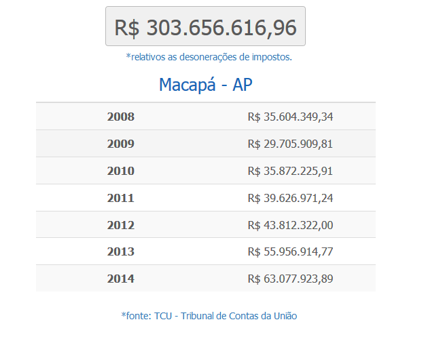Select the 2010 year cell
Image resolution: width=426 pixels, height=343 pixels.
click(121, 171)
